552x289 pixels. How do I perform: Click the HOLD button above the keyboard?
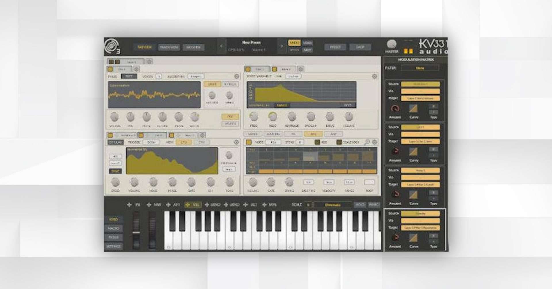[360, 205]
